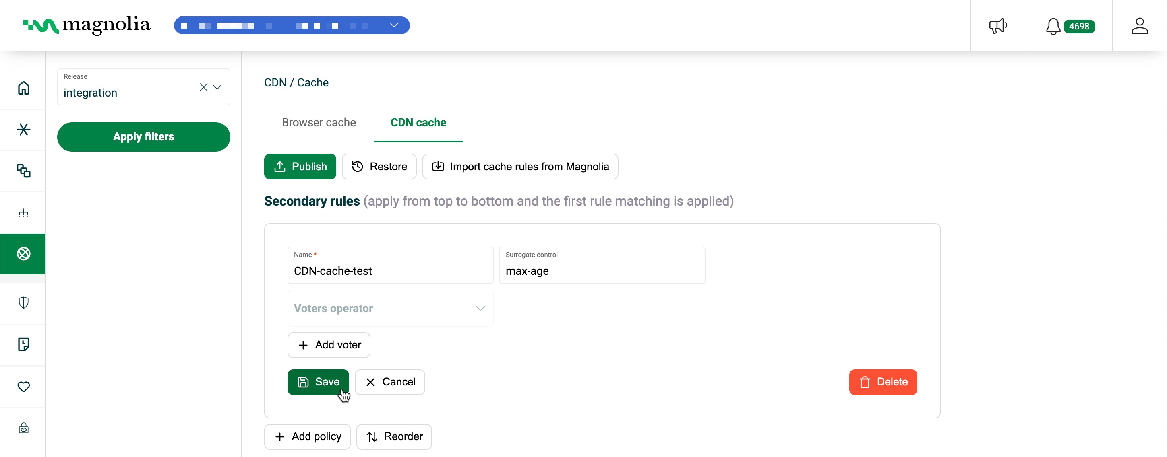Image resolution: width=1167 pixels, height=457 pixels.
Task: Open the user profile account icon
Action: [x=1140, y=26]
